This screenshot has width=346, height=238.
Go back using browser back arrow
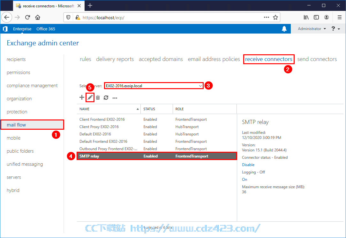point(7,17)
